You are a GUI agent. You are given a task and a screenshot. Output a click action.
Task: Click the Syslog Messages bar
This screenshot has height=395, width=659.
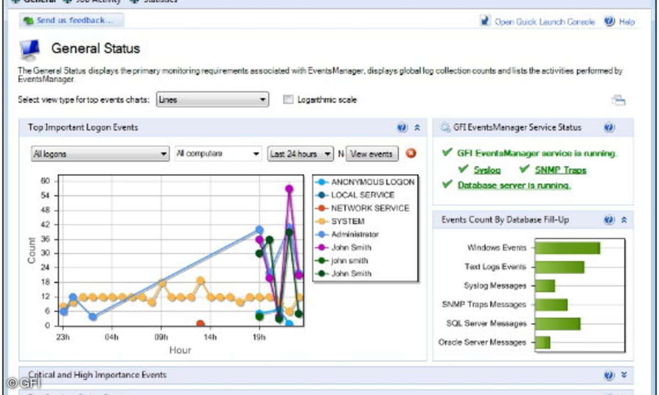(x=545, y=286)
